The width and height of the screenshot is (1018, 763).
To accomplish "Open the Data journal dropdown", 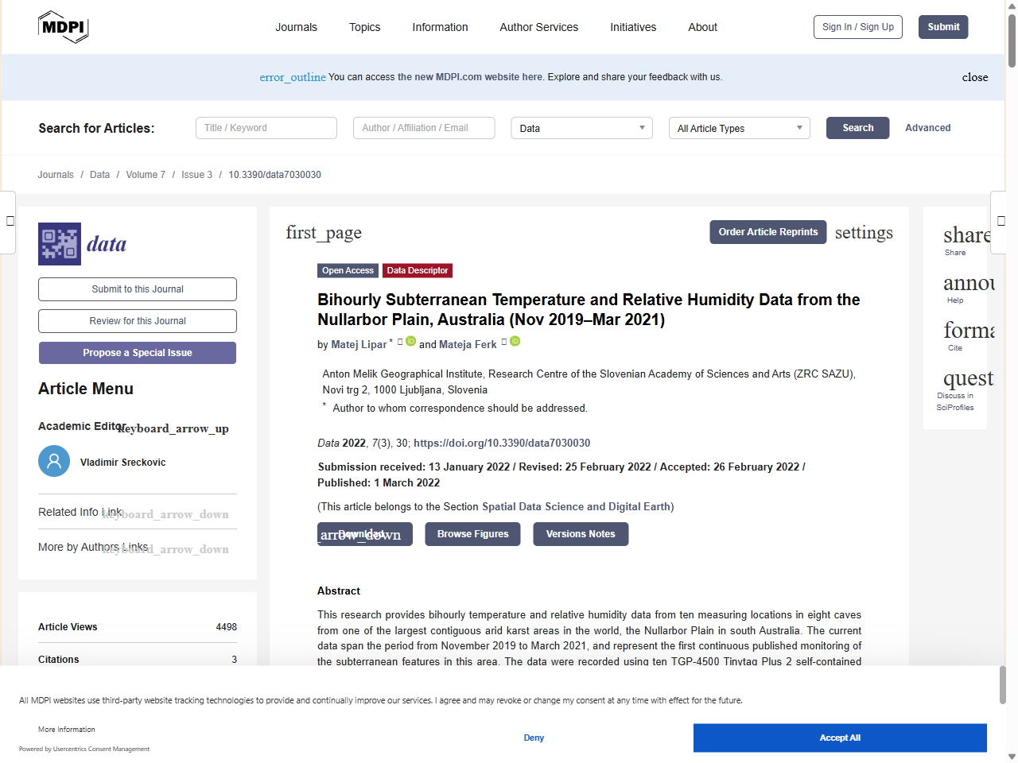I will (x=581, y=128).
